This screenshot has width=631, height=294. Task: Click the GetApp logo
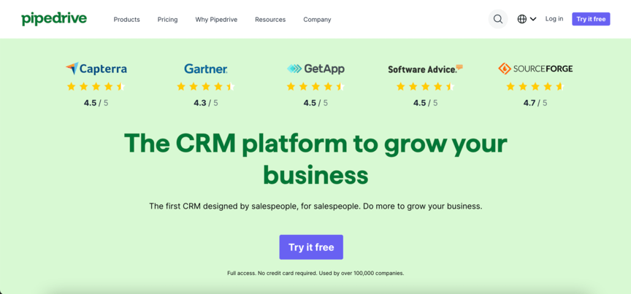315,69
